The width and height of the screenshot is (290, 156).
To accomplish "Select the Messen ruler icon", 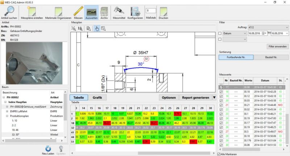I will tap(78, 13).
